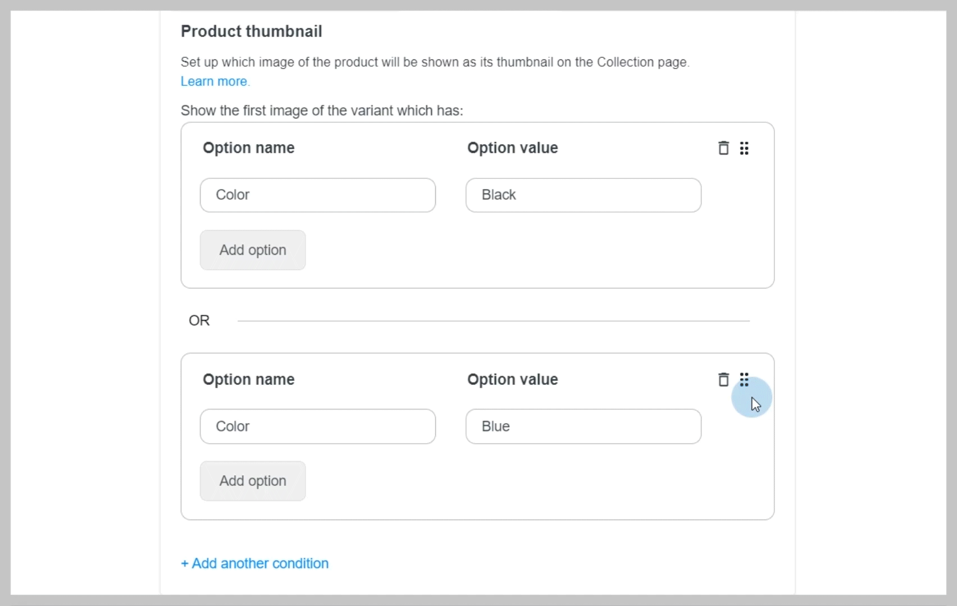
Task: Click 'Show the first image of the variant' text
Action: point(322,111)
